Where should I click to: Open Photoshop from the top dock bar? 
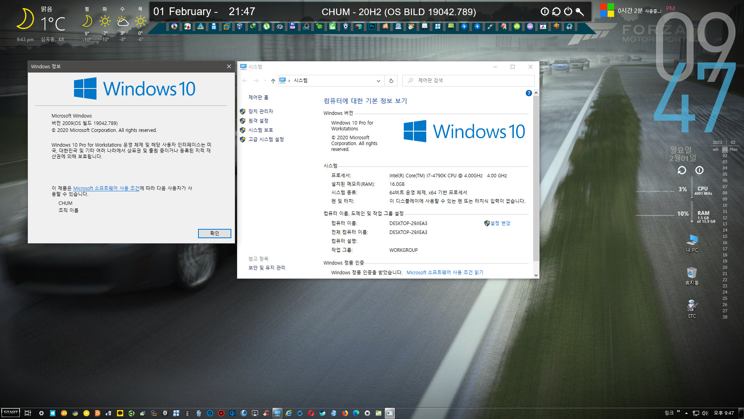(x=372, y=26)
